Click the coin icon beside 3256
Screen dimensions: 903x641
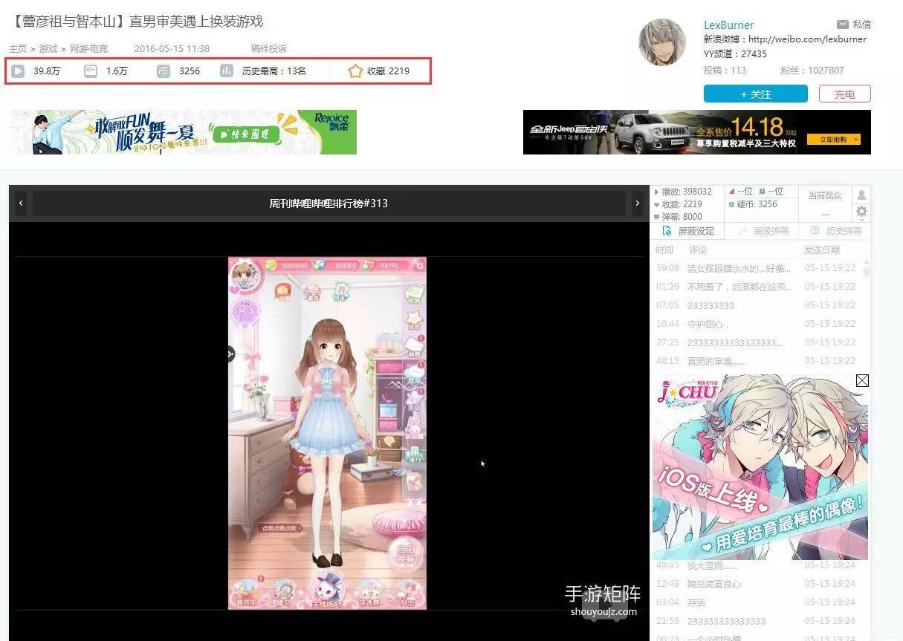pos(164,71)
